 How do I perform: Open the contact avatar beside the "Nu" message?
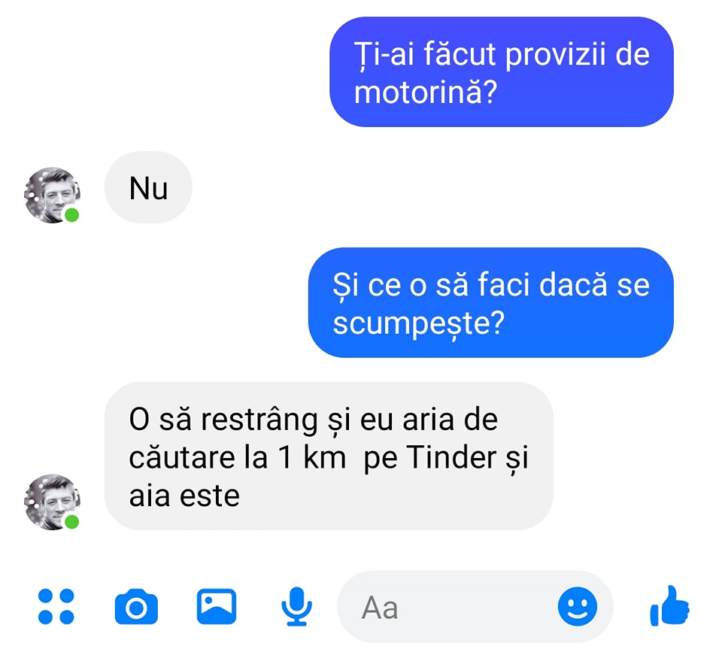[x=52, y=196]
